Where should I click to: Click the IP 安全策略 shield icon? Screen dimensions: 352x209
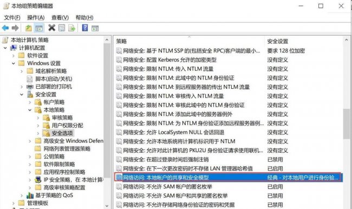tap(38, 180)
